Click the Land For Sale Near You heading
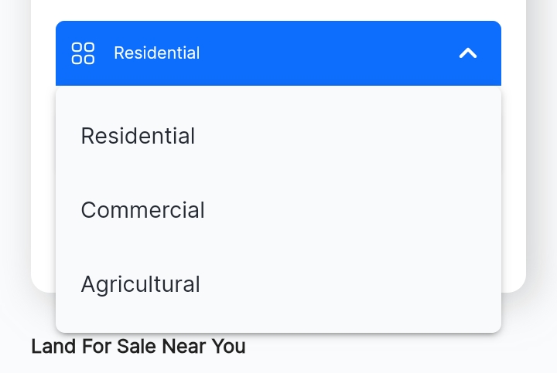Viewport: 557px width, 373px height. coord(138,346)
